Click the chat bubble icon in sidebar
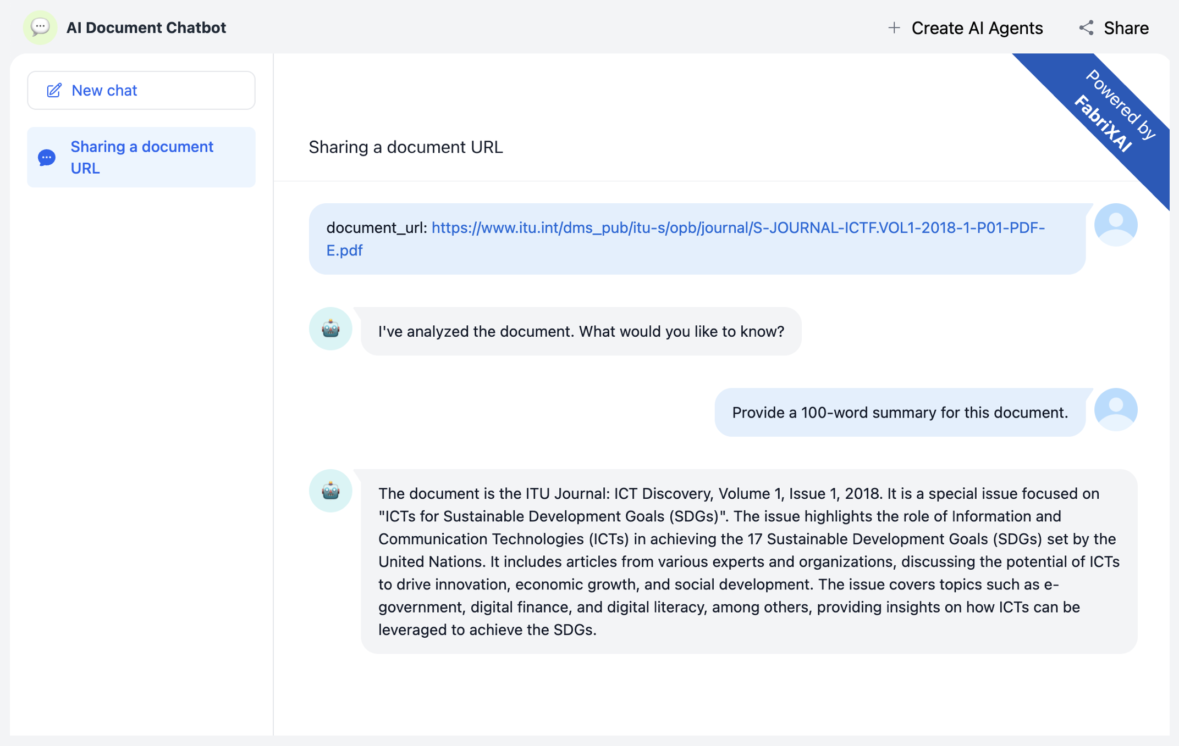Screen dimensions: 1179x746 tap(47, 158)
